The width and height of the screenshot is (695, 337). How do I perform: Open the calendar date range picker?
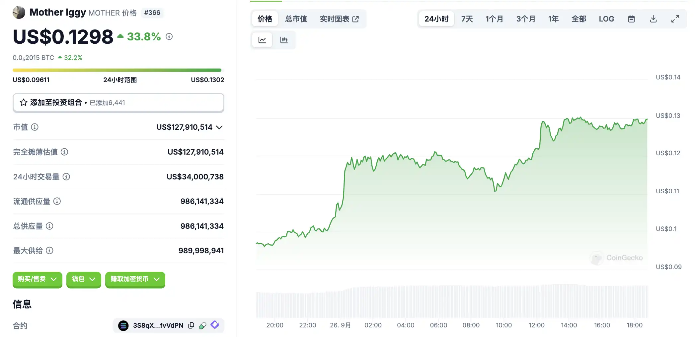click(x=631, y=19)
